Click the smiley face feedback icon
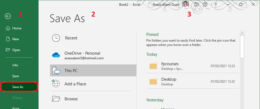 click(196, 4)
